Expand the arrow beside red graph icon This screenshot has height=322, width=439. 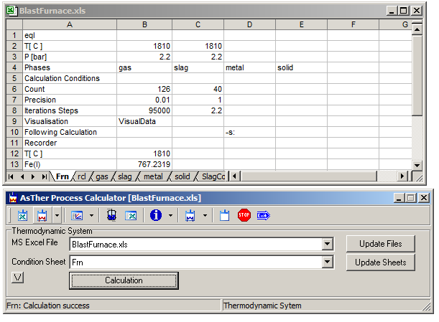point(57,215)
